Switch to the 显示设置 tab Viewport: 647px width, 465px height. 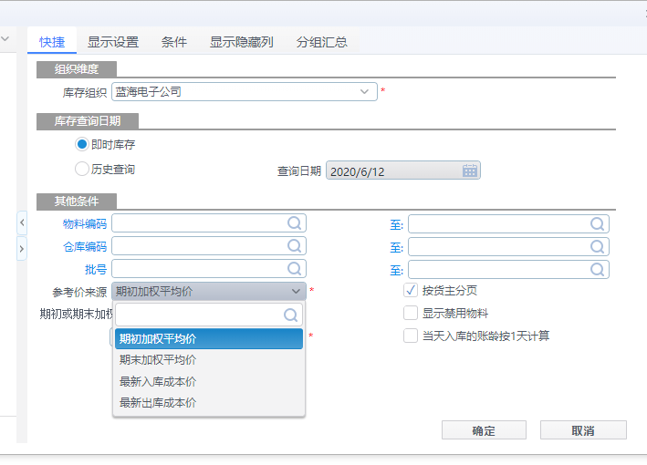pos(113,42)
